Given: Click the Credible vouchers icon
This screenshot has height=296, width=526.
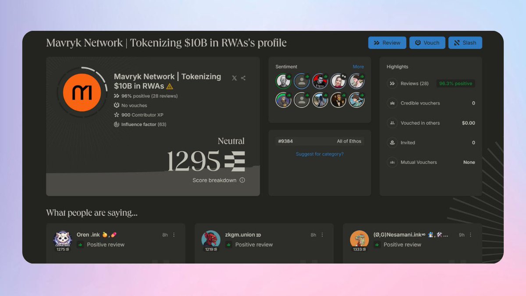Looking at the screenshot, I should 392,103.
